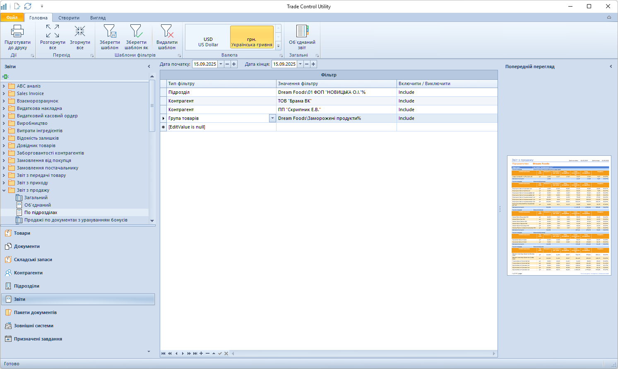Open the combined report icon in ribbon

pyautogui.click(x=302, y=31)
